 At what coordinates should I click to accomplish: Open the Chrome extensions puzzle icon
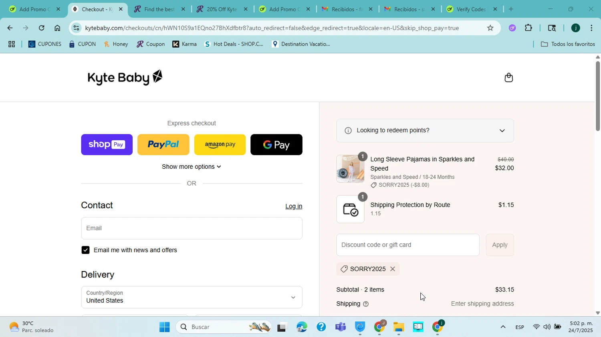(528, 28)
